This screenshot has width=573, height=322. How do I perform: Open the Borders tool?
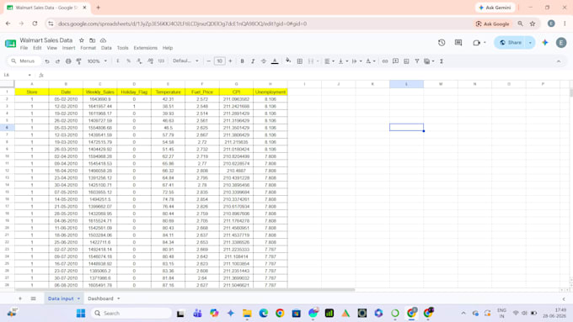[x=300, y=61]
